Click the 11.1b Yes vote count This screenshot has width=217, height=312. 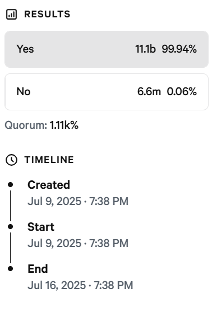pos(145,49)
